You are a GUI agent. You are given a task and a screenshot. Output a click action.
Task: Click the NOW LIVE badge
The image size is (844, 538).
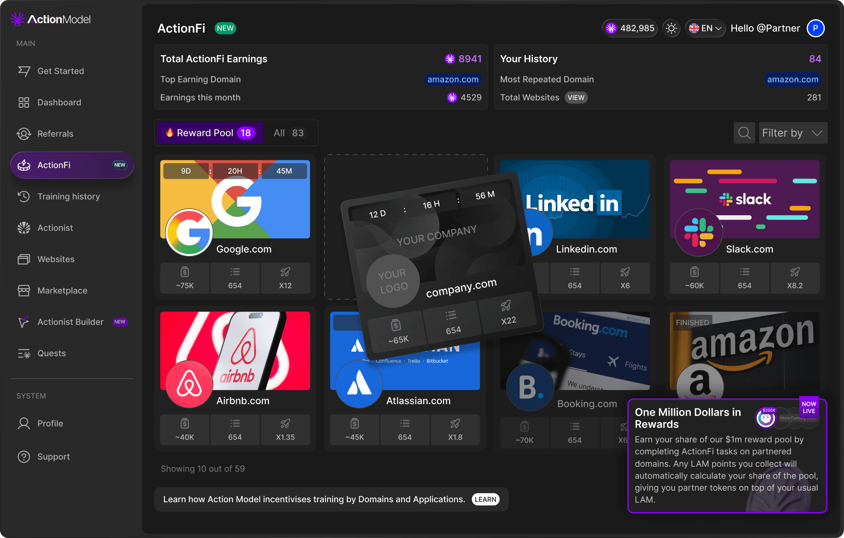809,407
